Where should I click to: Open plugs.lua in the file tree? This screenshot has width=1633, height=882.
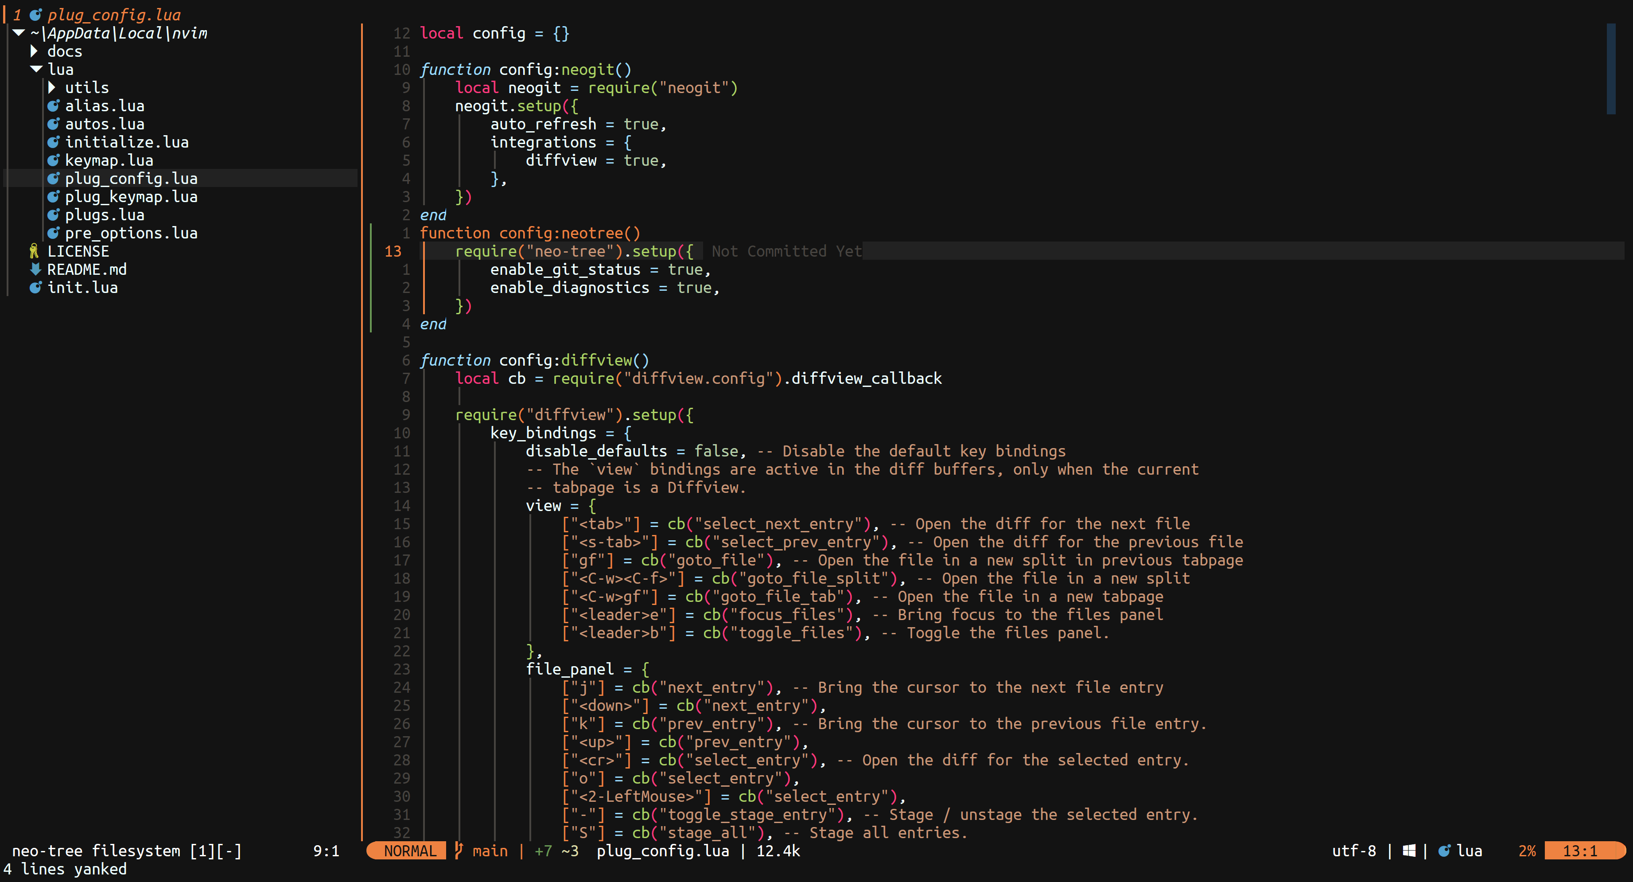105,215
